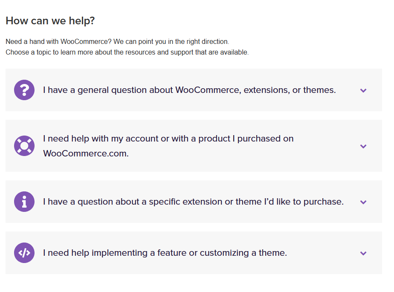This screenshot has width=394, height=292.
Task: Click the 'Need a hand with WooCommerce?' sentence
Action: pos(59,42)
